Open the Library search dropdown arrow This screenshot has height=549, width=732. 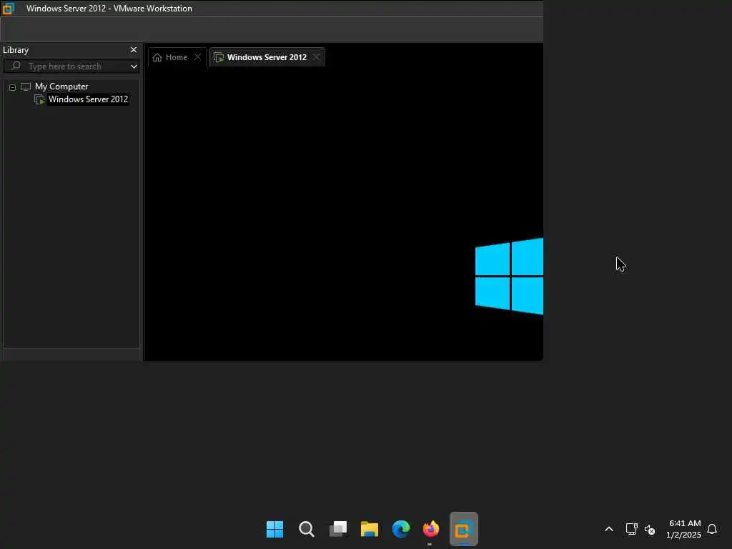134,66
